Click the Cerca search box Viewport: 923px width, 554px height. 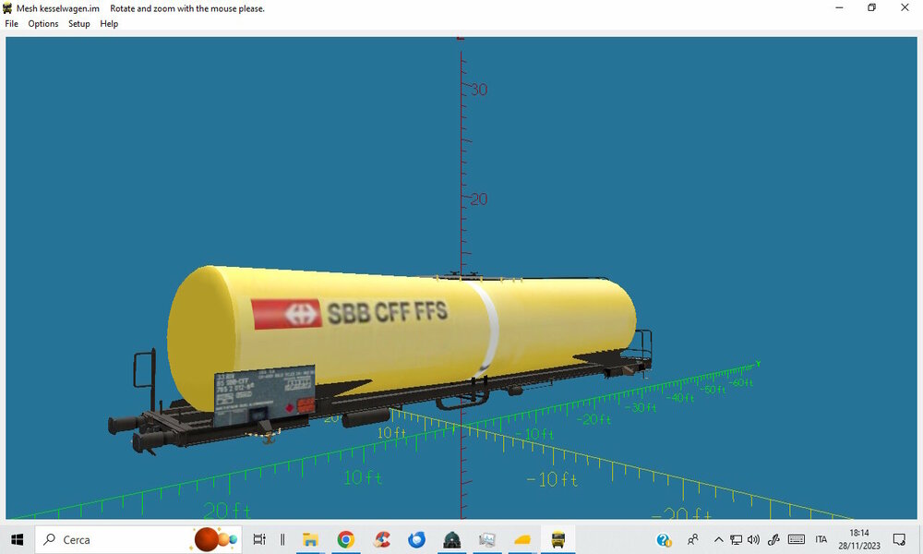[x=138, y=539]
